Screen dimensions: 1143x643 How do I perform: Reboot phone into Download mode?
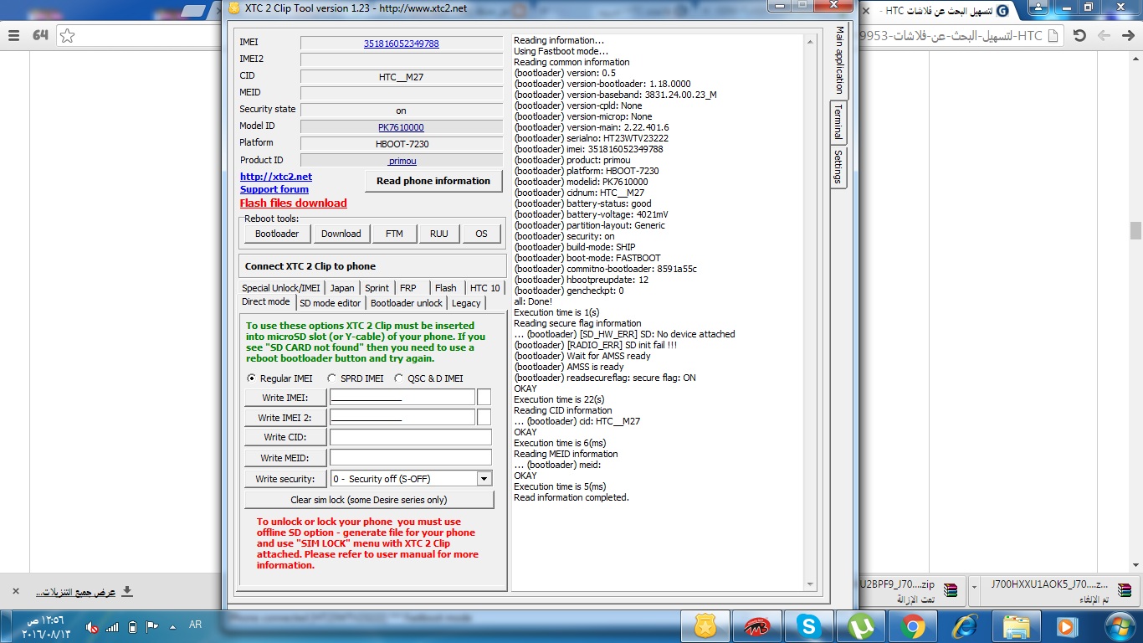341,234
